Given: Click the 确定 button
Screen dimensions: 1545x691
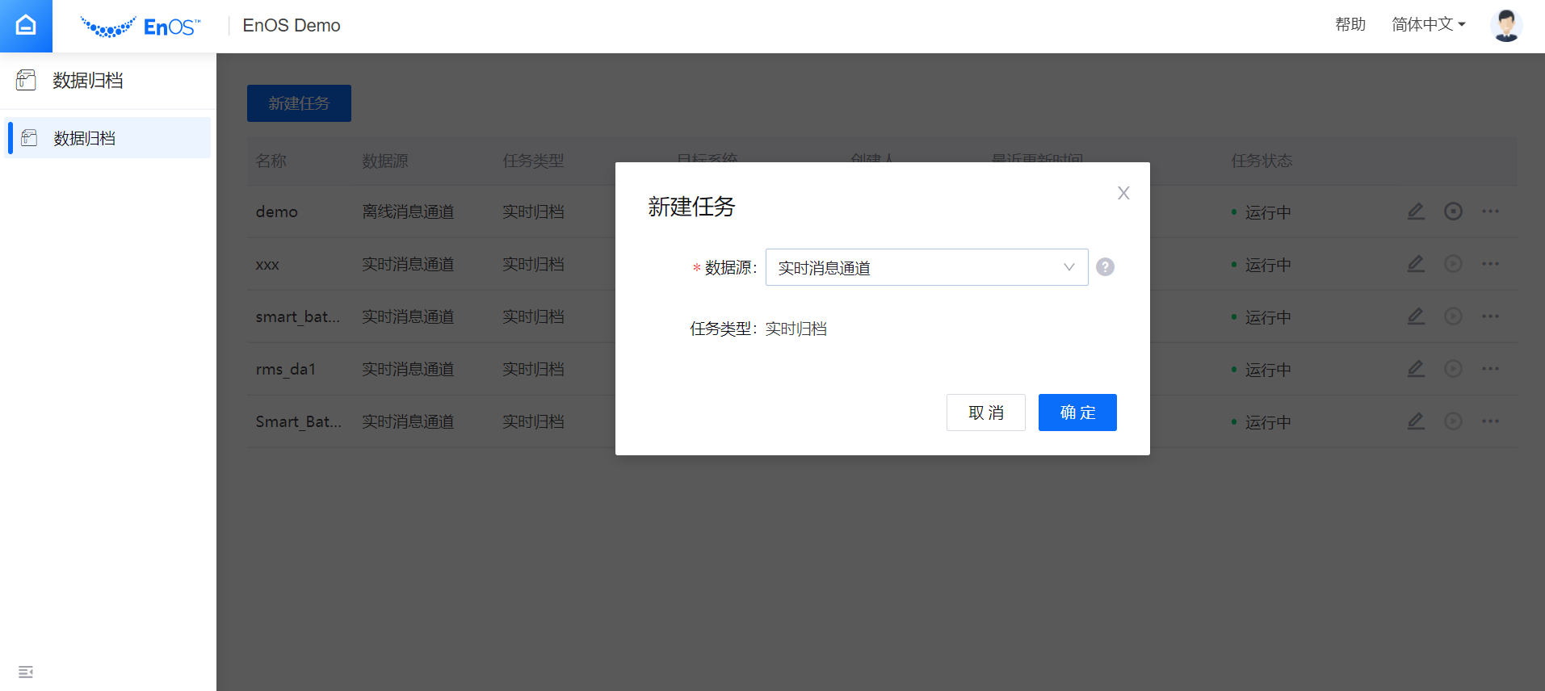Looking at the screenshot, I should pos(1077,413).
